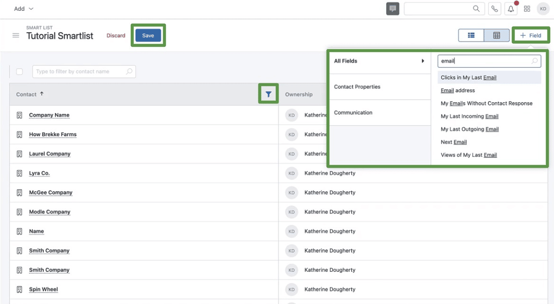Click the sort arrow beside Contact
The width and height of the screenshot is (554, 304).
42,94
